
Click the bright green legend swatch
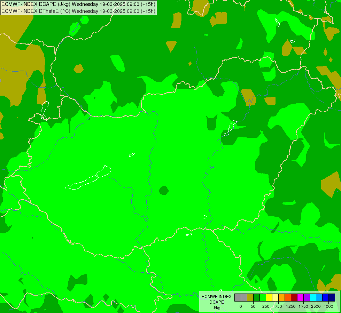[x=263, y=298]
